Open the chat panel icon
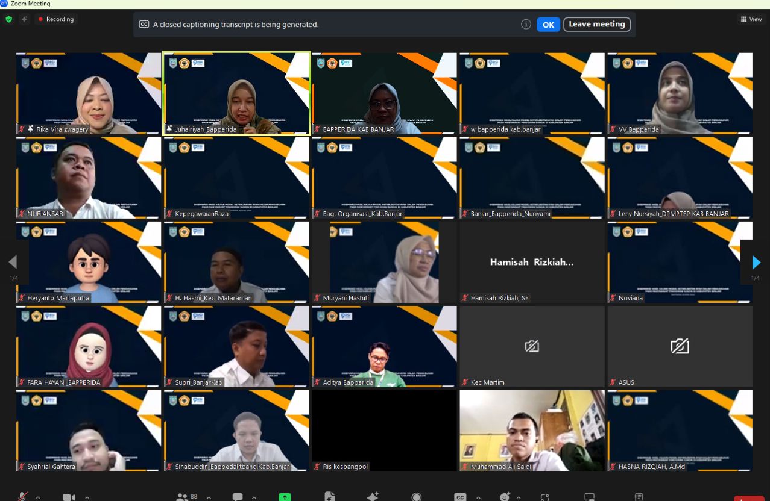This screenshot has height=501, width=770. tap(238, 497)
